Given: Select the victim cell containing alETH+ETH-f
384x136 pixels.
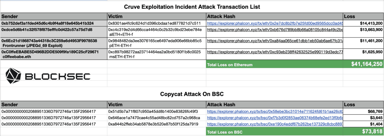Looking at the screenshot, I should pos(156,32).
